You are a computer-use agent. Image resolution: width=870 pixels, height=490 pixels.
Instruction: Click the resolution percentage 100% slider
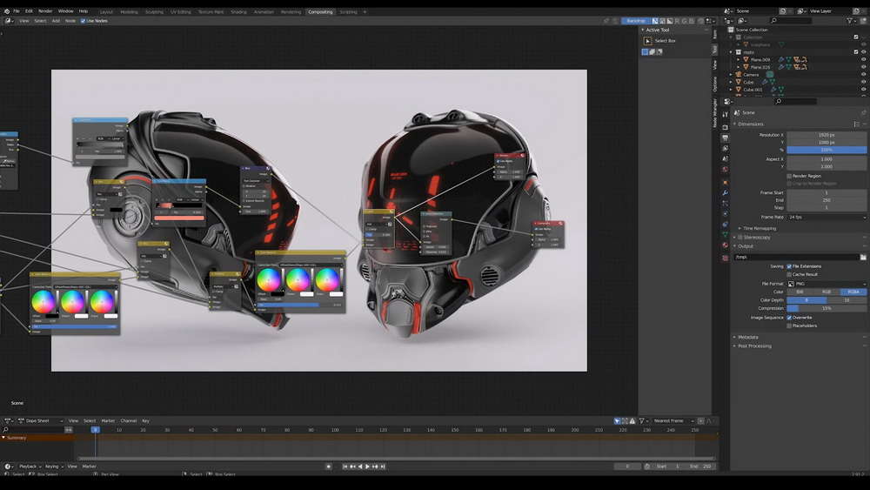[x=826, y=150]
